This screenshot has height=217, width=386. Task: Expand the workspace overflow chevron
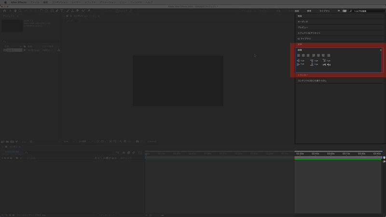click(338, 10)
